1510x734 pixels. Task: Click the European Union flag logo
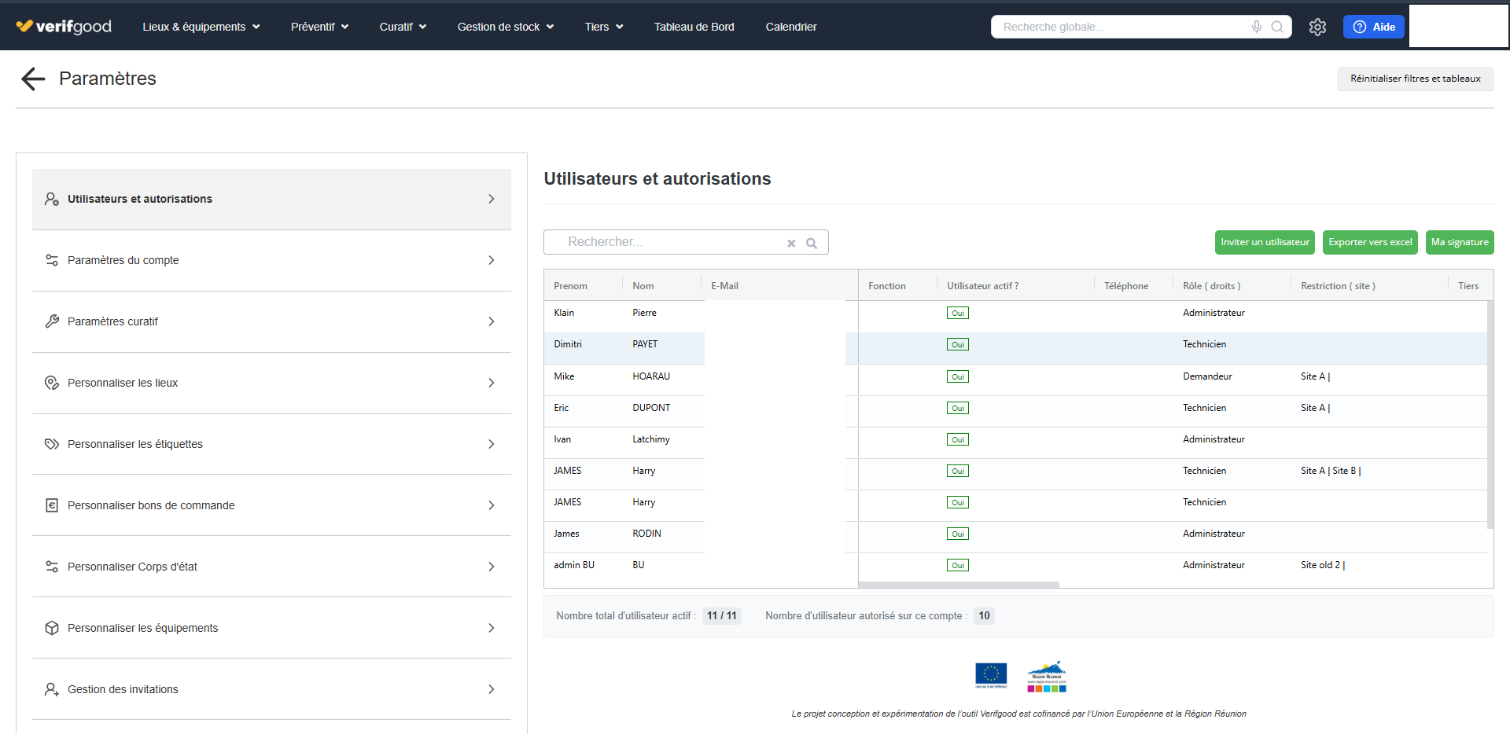click(990, 675)
